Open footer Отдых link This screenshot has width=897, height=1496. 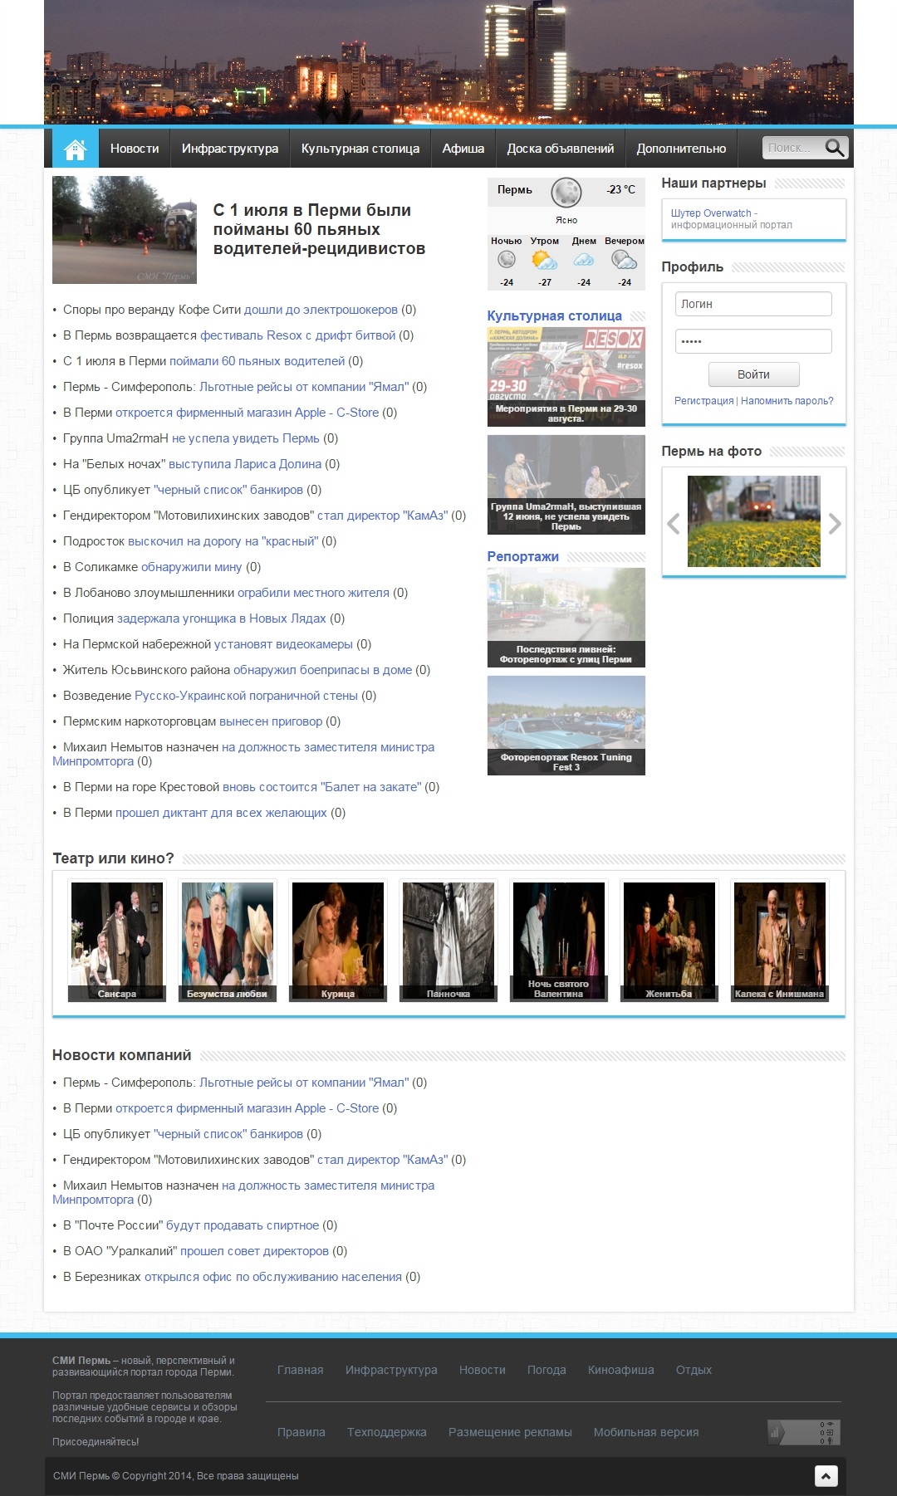point(694,1370)
